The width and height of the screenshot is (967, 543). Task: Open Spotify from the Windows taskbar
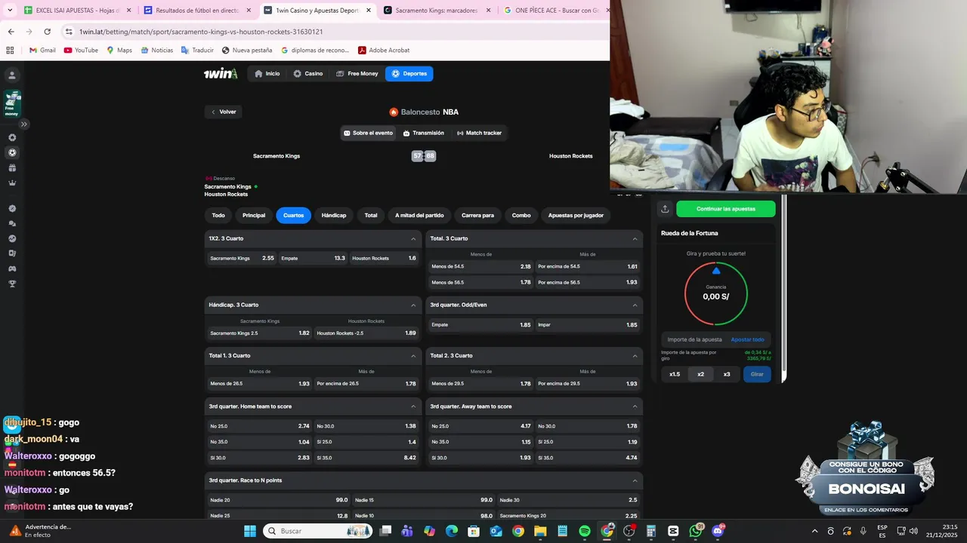pos(585,531)
